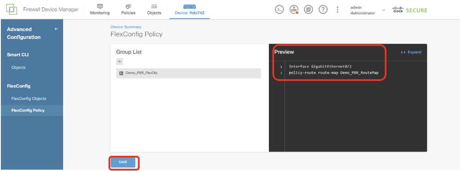Open the Monitoring tab
Screen dimensions: 460x171
[100, 10]
